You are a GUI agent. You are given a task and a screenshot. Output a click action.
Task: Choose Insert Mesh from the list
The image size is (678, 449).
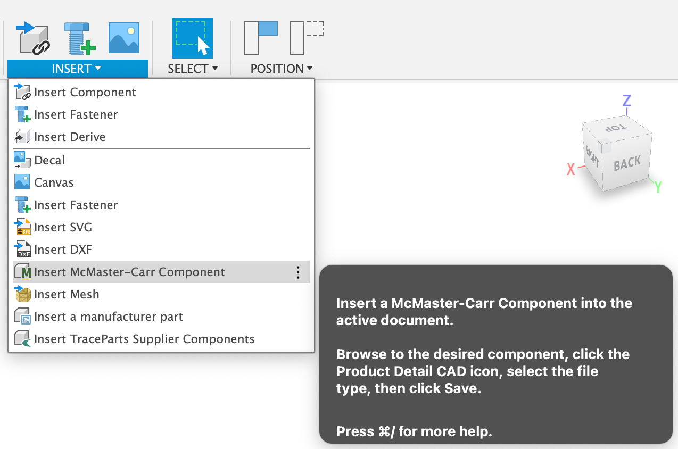(x=67, y=295)
